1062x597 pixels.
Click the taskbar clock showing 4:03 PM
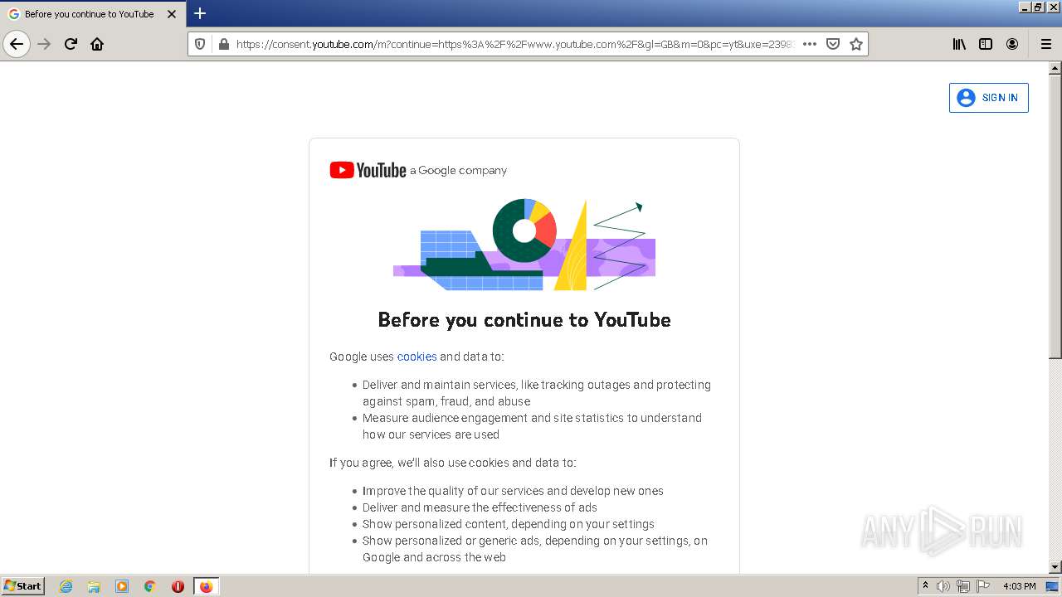[1019, 586]
